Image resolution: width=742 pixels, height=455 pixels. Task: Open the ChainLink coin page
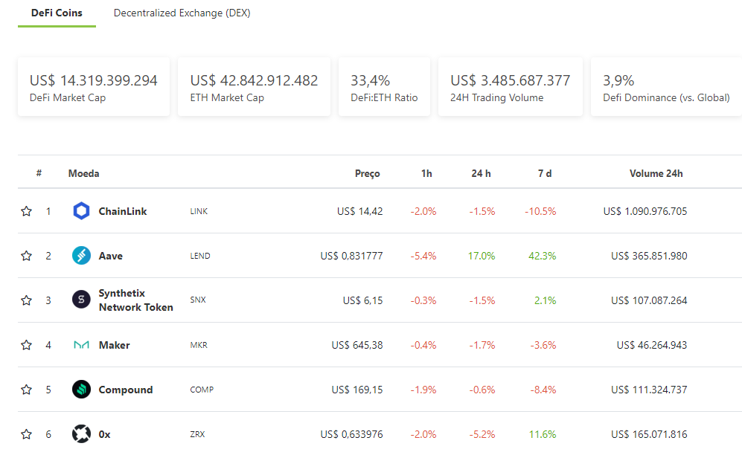point(124,211)
